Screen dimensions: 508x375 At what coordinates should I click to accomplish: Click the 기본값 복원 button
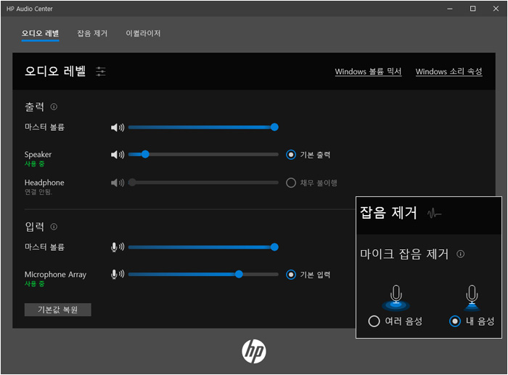57,310
